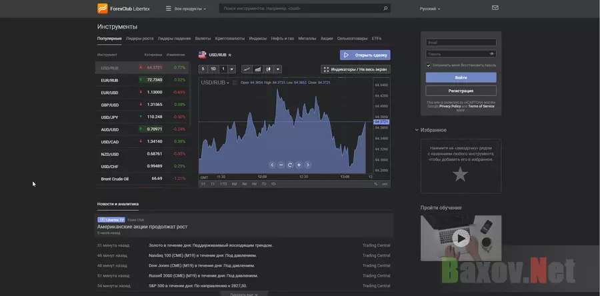Set the 1D interval button in toolbar
600x296 pixels.
(x=213, y=69)
